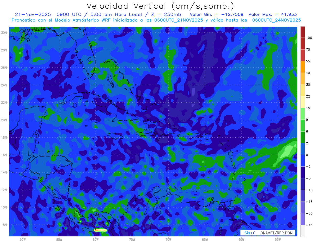This screenshot has height=243, width=315.
Task: Click the ONAMET/REP.DOM. logo box
Action: point(268,233)
